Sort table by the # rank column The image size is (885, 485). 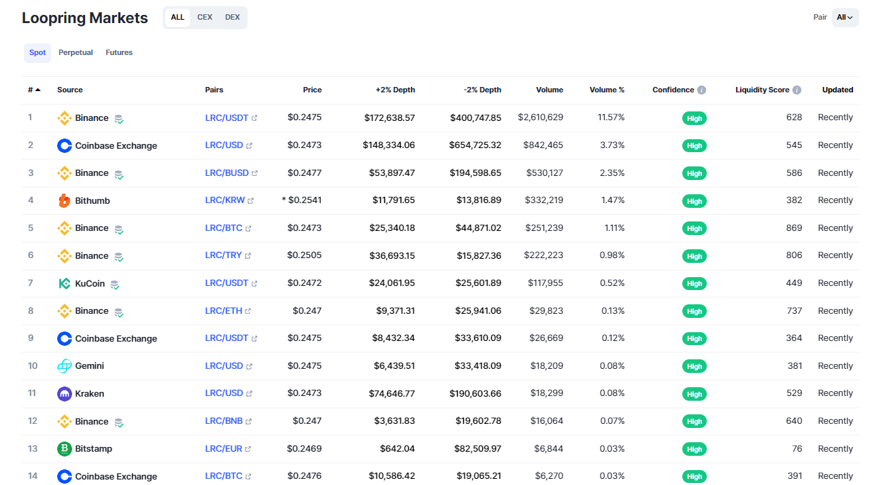(x=34, y=90)
